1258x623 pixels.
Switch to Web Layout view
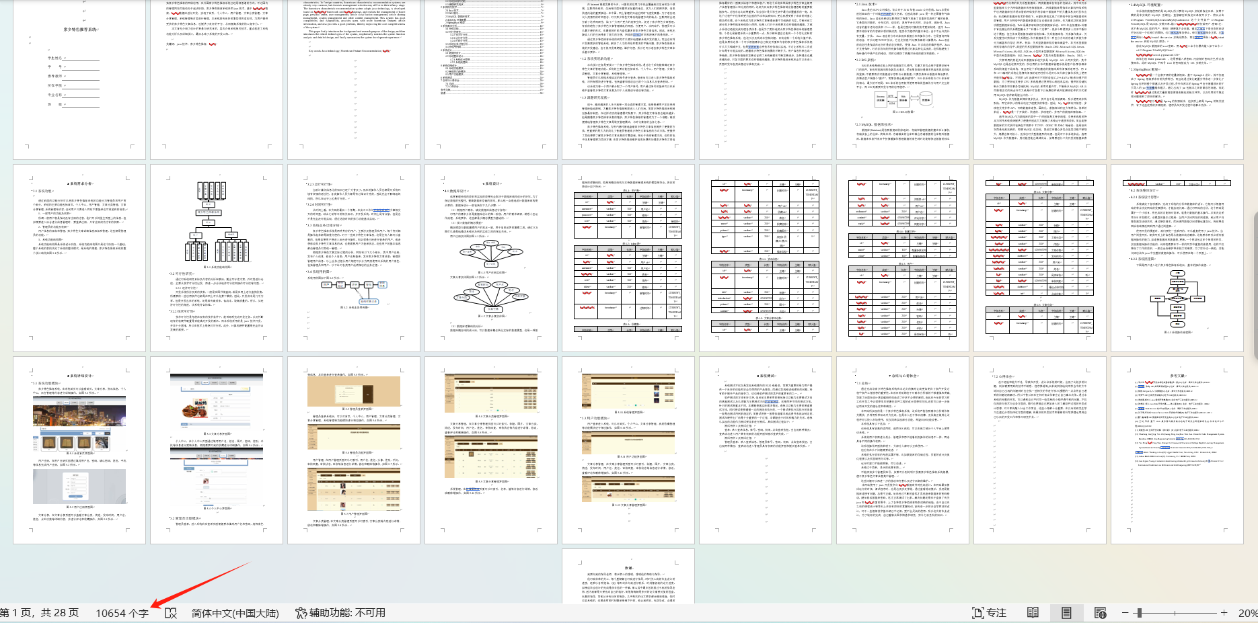tap(1101, 613)
